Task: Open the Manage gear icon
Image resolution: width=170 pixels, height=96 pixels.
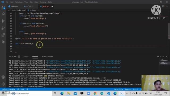Action: [3, 84]
